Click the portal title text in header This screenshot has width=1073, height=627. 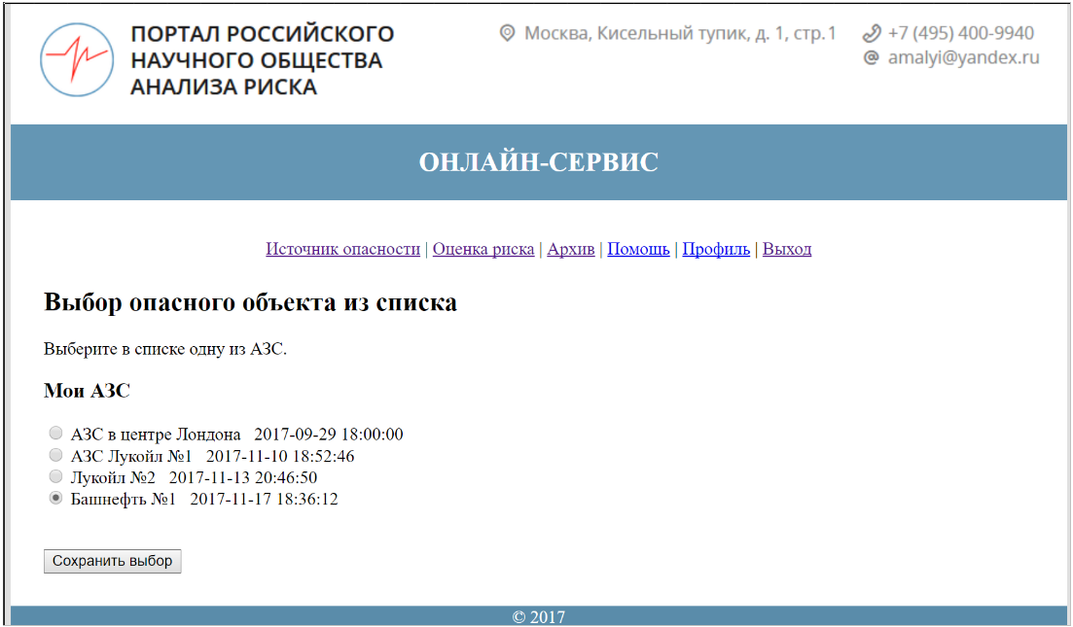262,60
